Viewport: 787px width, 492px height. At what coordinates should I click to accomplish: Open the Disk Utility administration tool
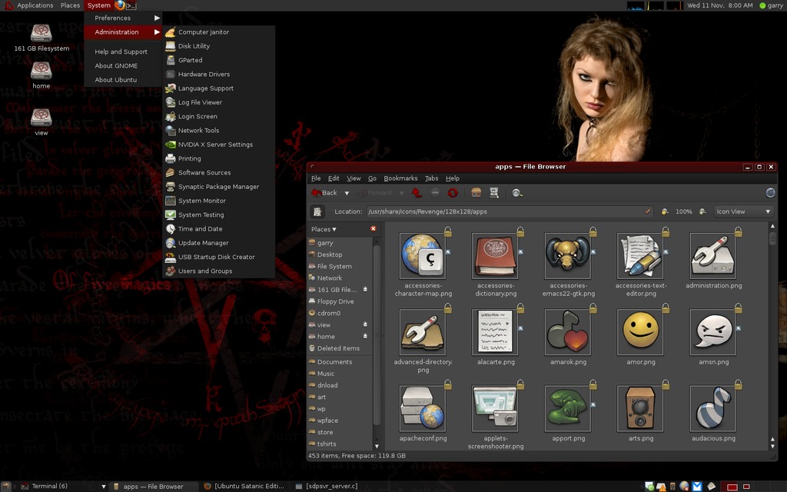(x=192, y=46)
